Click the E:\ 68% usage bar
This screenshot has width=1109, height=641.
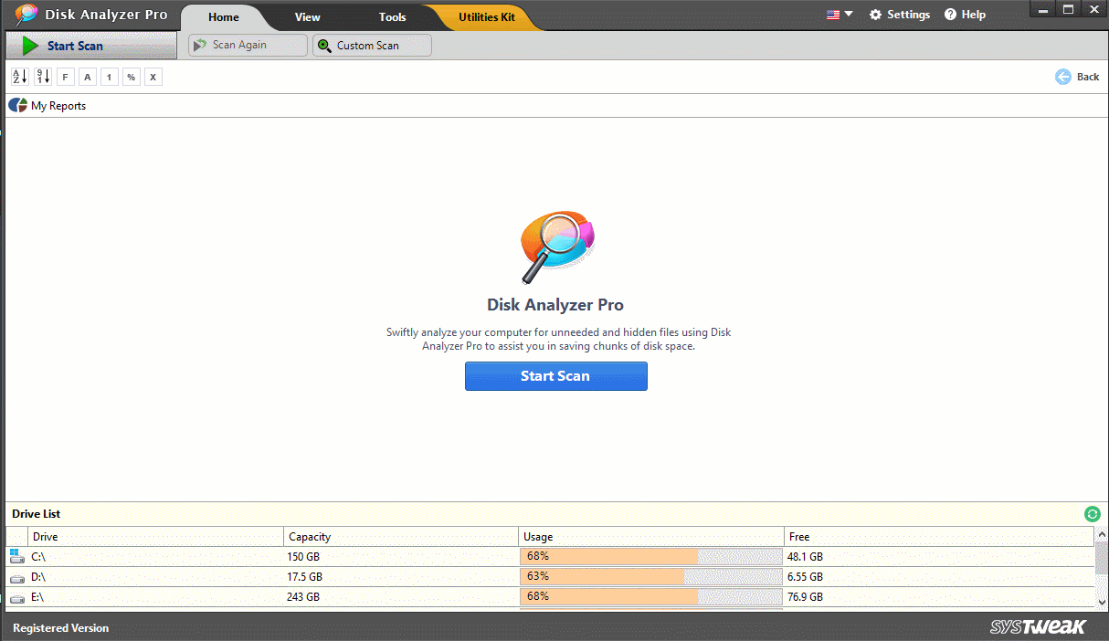pyautogui.click(x=651, y=597)
